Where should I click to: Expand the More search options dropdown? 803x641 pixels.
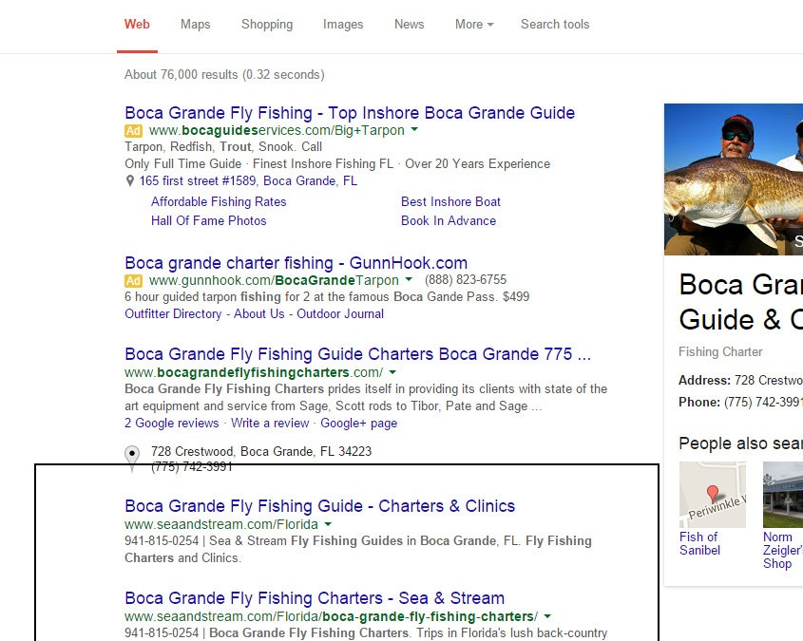(474, 25)
